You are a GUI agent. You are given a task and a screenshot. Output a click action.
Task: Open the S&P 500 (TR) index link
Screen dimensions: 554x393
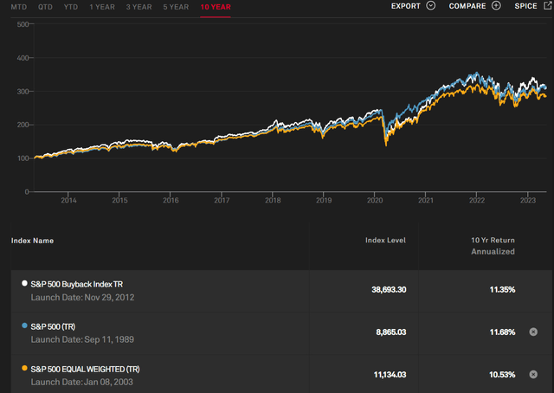(x=53, y=326)
